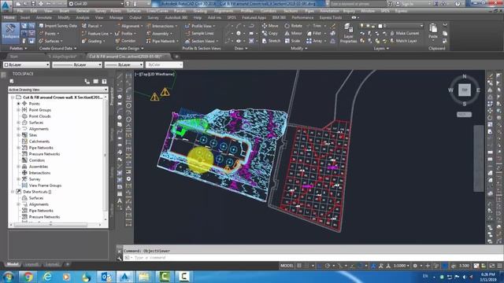Open Google Chrome from taskbar
The image size is (504, 283).
tap(28, 277)
